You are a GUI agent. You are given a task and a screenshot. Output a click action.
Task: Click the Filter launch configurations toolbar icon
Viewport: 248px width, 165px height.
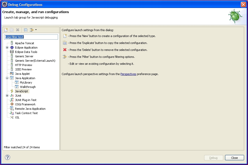[32, 30]
